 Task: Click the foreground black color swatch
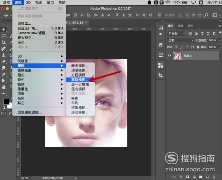click(x=6, y=101)
